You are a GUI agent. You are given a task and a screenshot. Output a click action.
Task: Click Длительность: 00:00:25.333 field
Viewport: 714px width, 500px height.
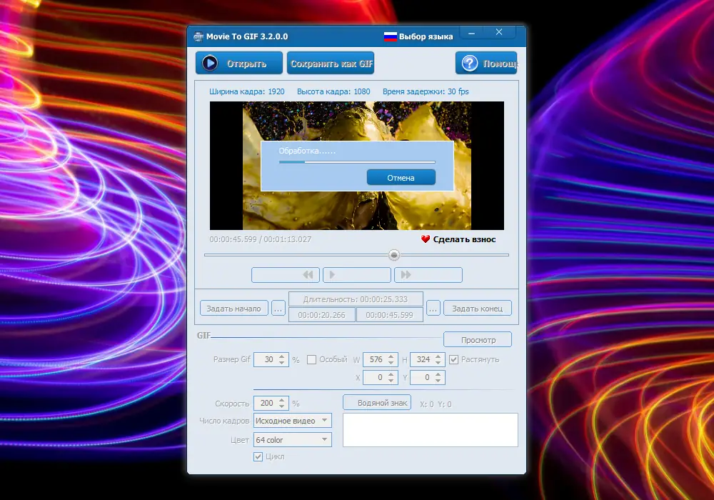coord(356,299)
